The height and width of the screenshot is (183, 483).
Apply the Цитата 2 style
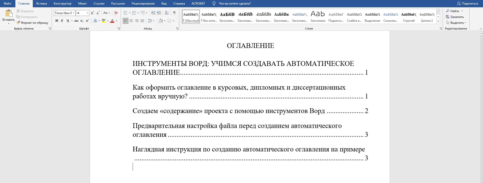427,17
